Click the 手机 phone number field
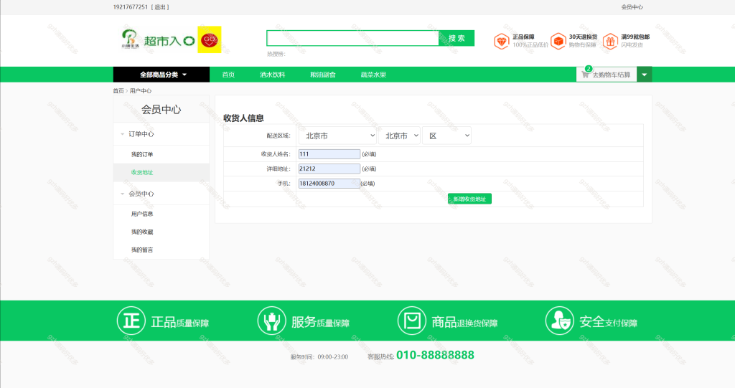Image resolution: width=735 pixels, height=388 pixels. [329, 183]
